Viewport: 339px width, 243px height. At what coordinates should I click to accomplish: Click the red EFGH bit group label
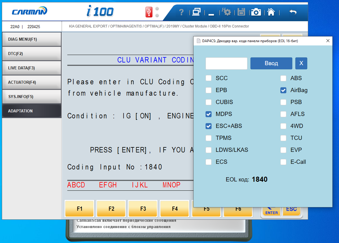pos(108,185)
